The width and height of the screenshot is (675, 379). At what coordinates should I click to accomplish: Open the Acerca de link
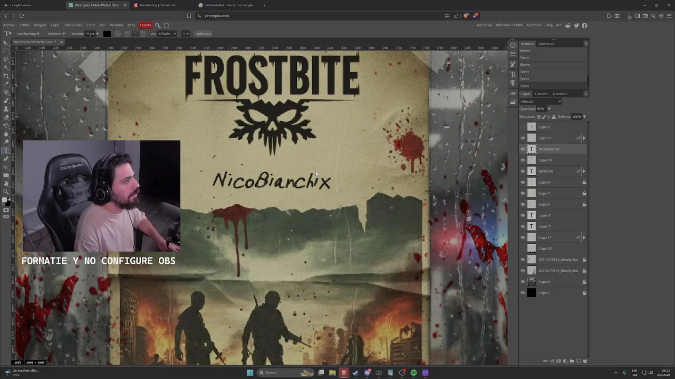484,25
